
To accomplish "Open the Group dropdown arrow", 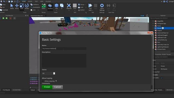I will [x=85, y=5].
